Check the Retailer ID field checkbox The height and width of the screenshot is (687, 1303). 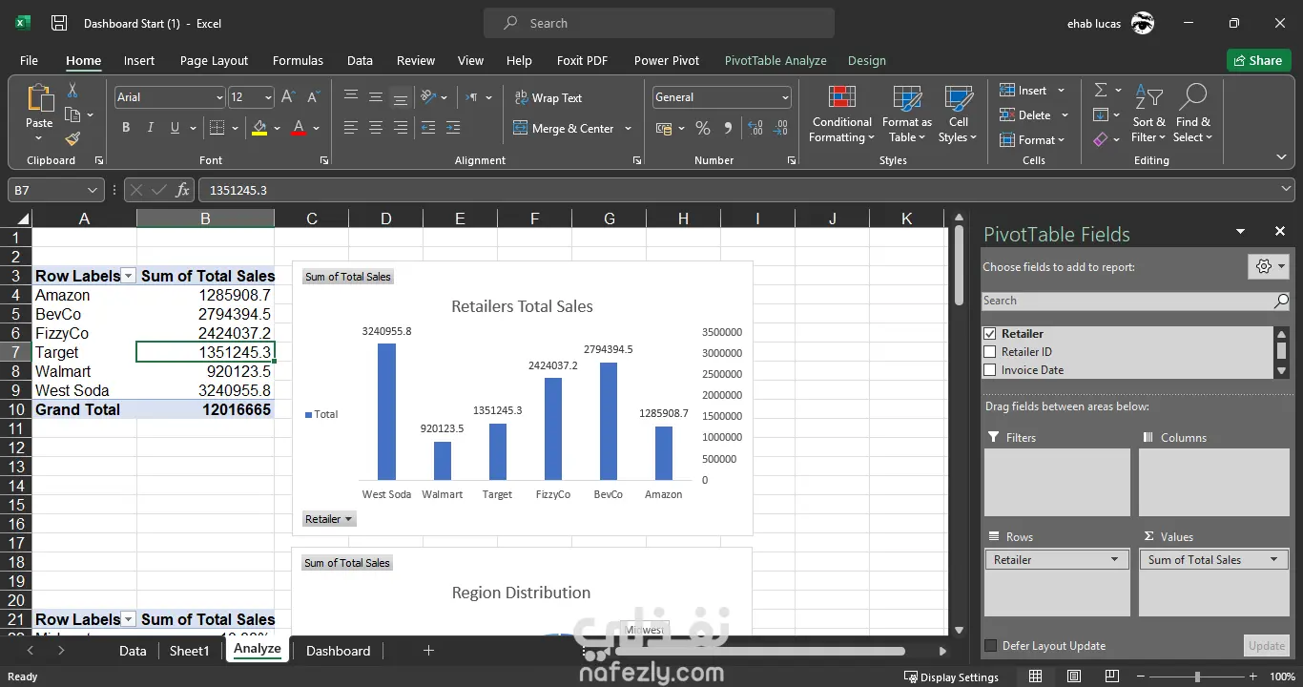pyautogui.click(x=990, y=352)
